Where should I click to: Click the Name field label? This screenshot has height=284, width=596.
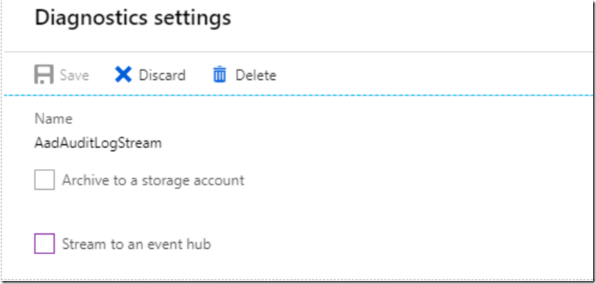point(53,119)
